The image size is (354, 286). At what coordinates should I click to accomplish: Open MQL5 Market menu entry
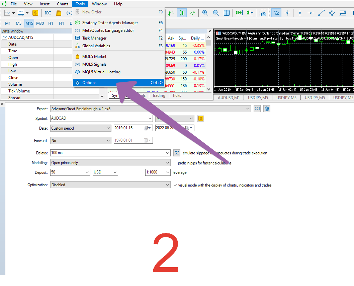118,57
